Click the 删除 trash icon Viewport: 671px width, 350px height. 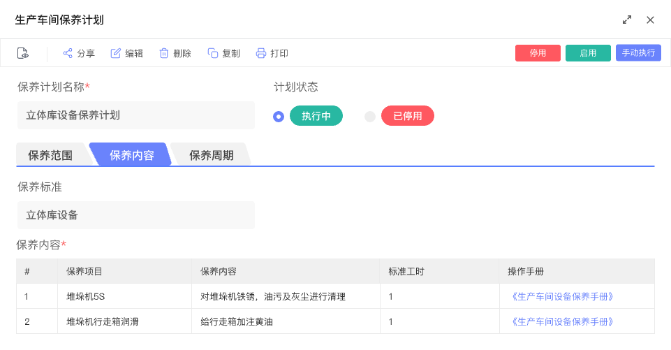(164, 53)
